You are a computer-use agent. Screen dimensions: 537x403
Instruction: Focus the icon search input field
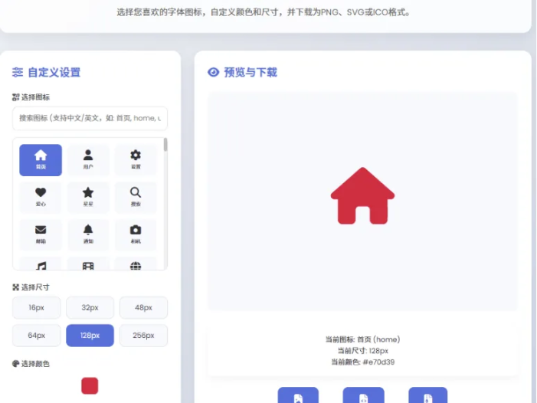pyautogui.click(x=90, y=119)
